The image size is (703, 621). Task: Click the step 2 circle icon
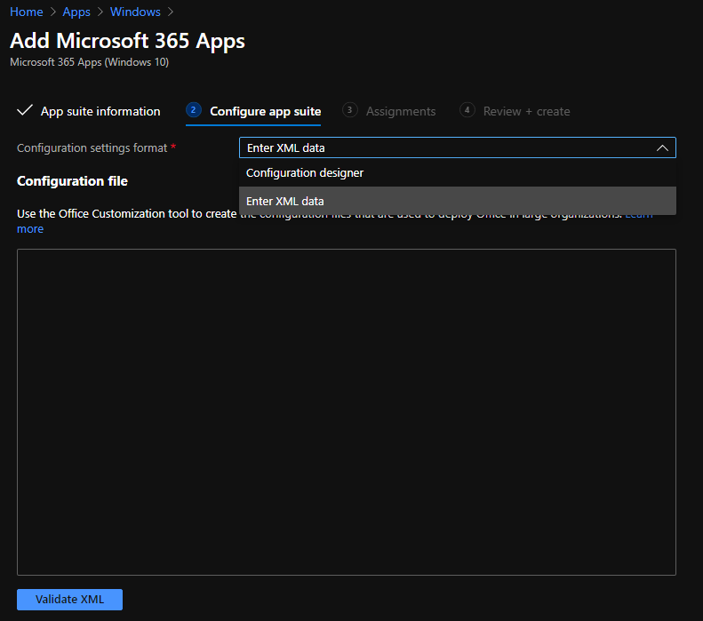pos(193,110)
